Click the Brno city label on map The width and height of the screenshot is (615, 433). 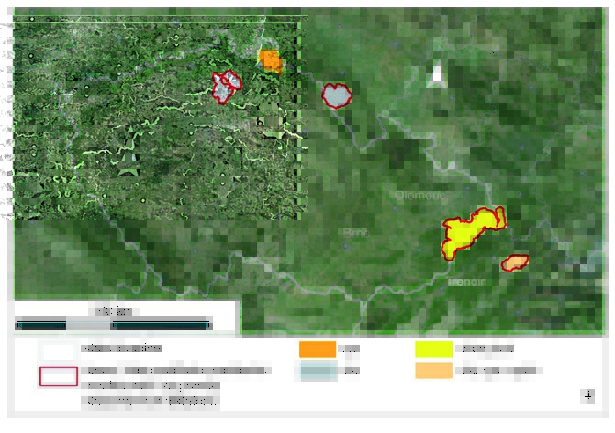[x=354, y=233]
